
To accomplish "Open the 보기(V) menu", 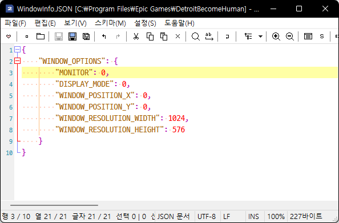I will pyautogui.click(x=75, y=23).
